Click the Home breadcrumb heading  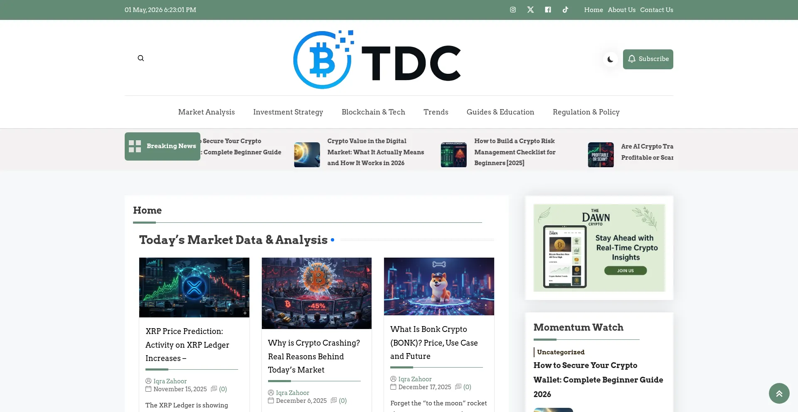click(147, 210)
